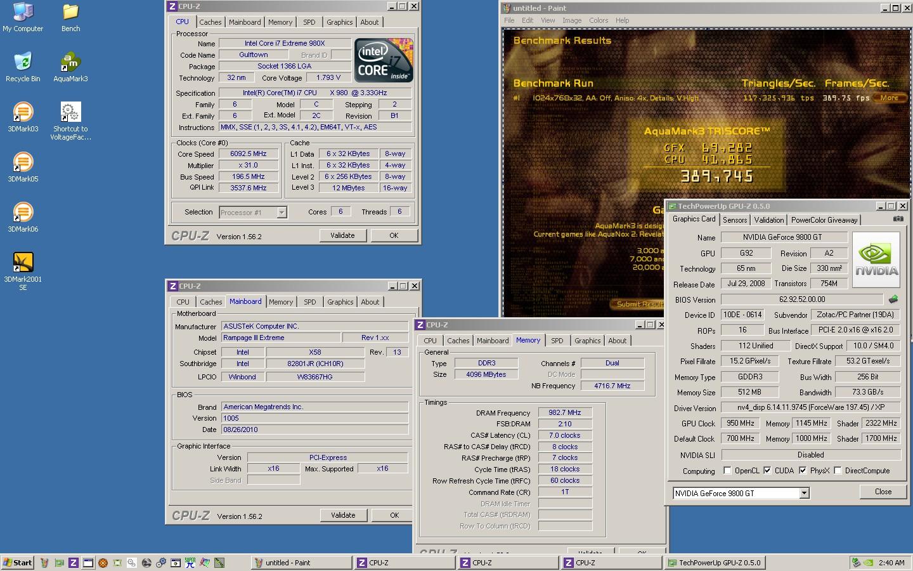Open the Validation tab in GPU-Z
This screenshot has width=913, height=571.
[769, 220]
